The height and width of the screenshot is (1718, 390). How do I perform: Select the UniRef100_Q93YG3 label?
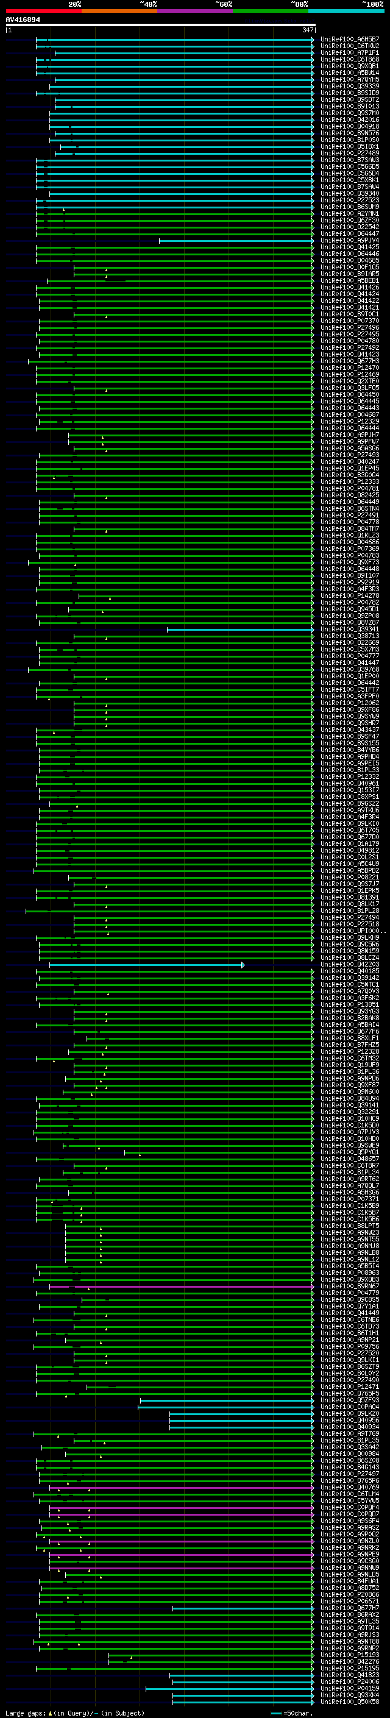(349, 1012)
